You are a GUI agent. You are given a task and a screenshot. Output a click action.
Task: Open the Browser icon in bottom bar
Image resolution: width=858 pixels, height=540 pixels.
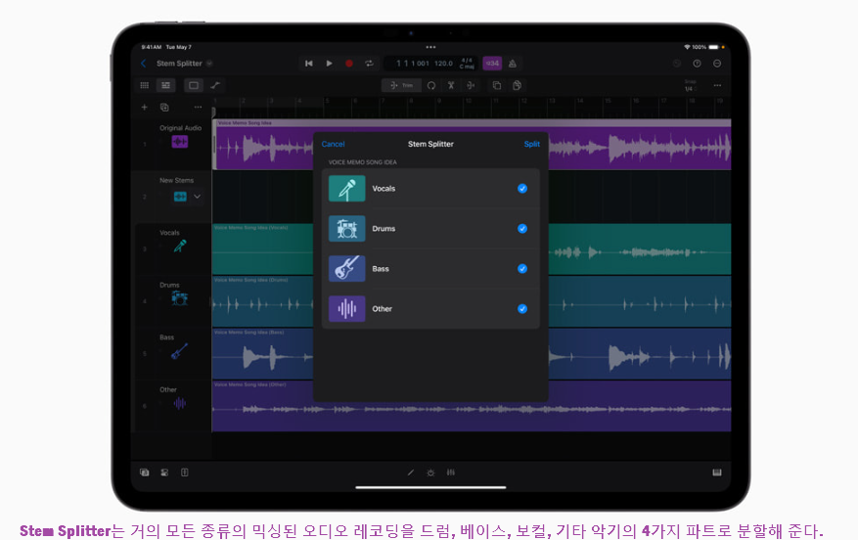145,472
